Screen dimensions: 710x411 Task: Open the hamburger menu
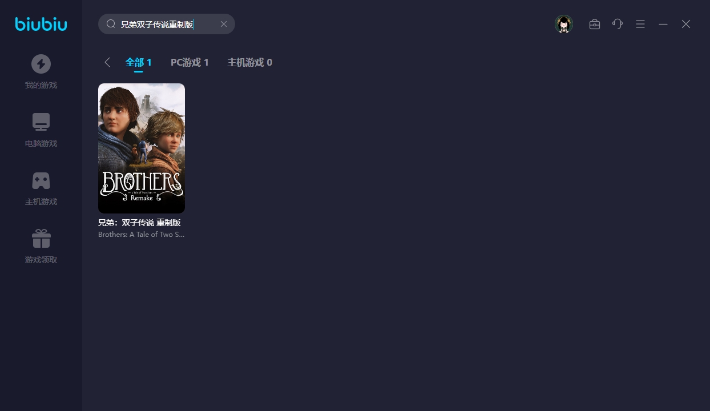pos(640,24)
